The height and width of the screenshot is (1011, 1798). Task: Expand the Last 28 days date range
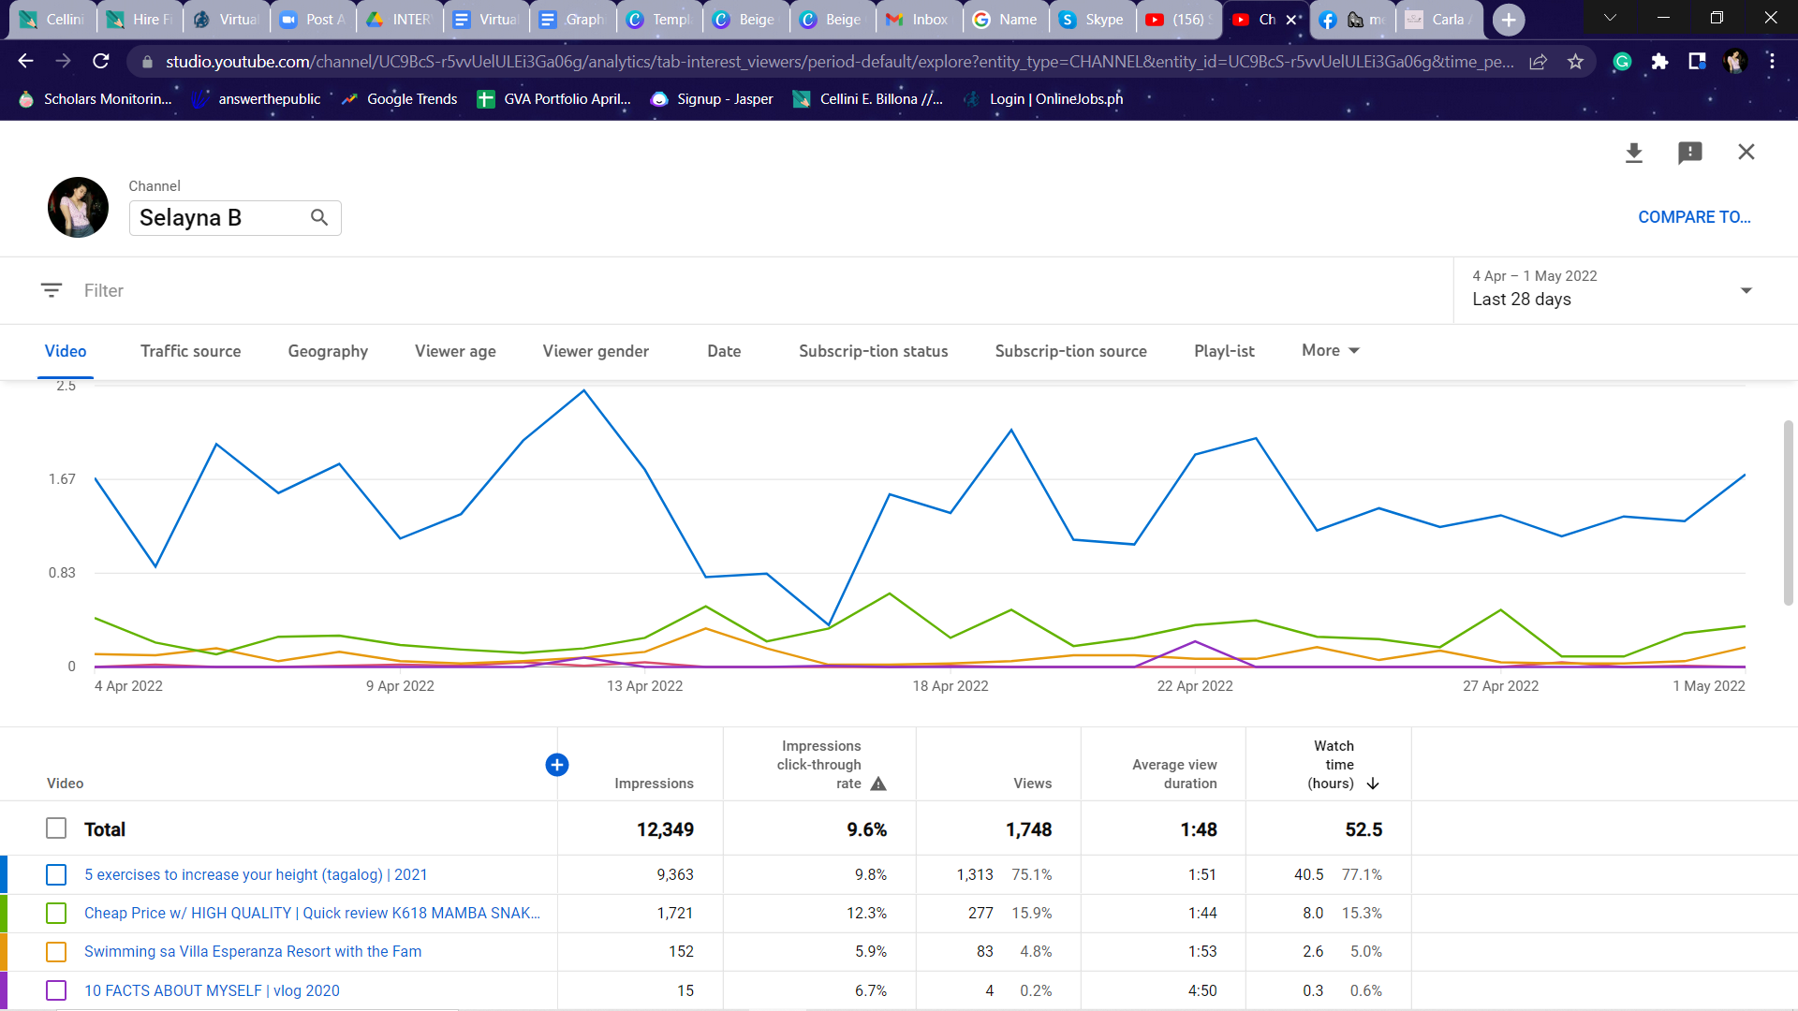(1746, 290)
